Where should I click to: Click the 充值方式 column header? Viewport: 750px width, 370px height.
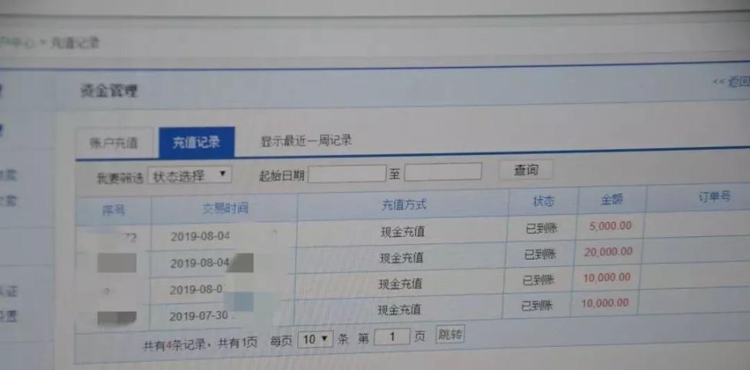click(x=403, y=204)
